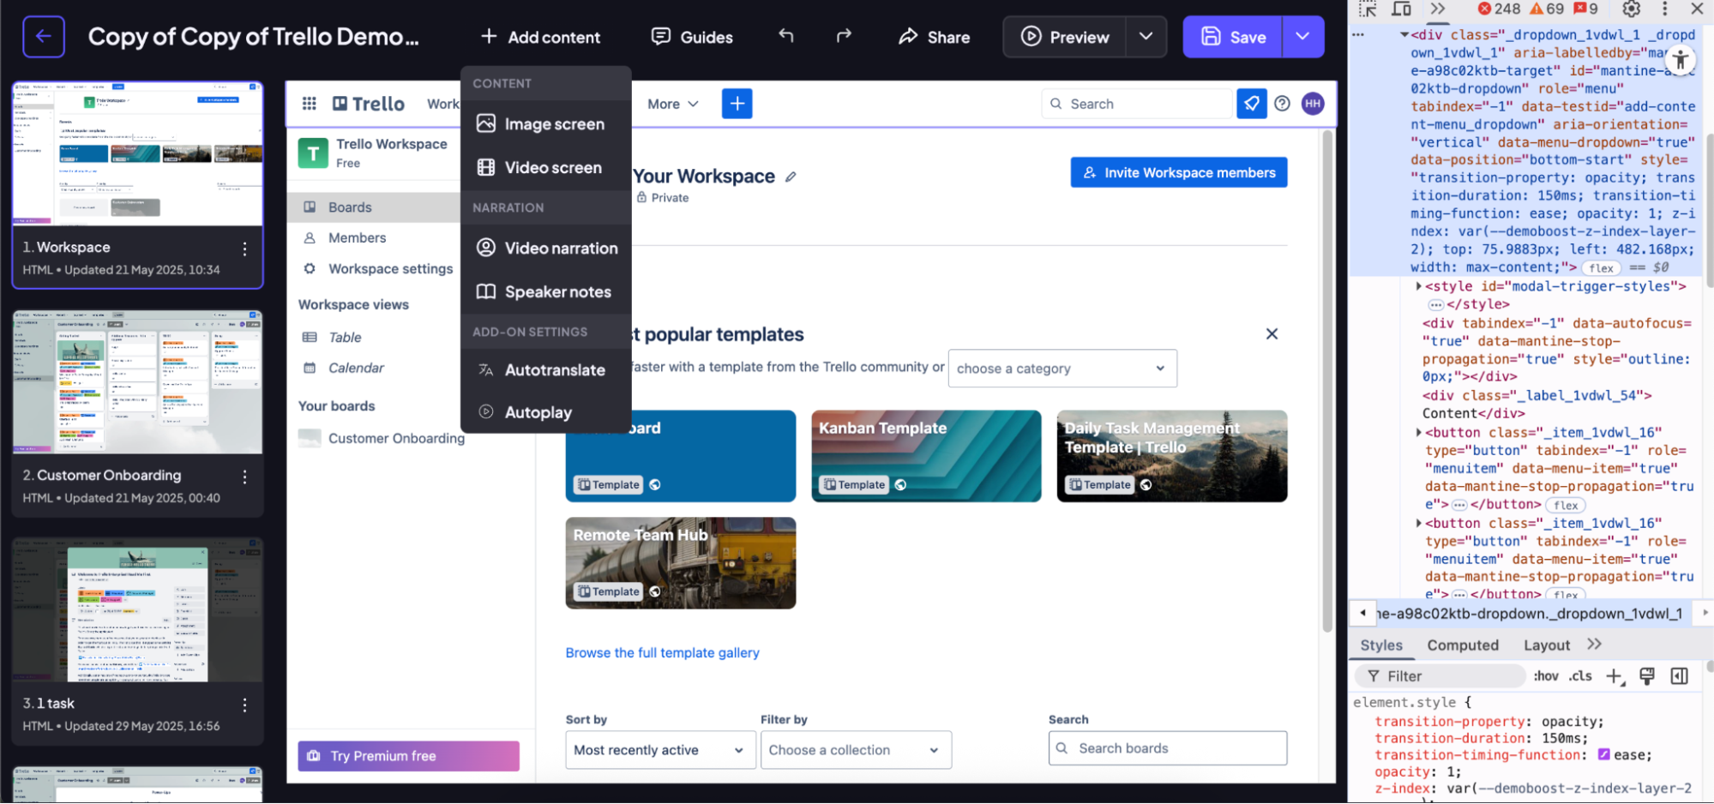Open the Save options dropdown arrow

[1303, 37]
